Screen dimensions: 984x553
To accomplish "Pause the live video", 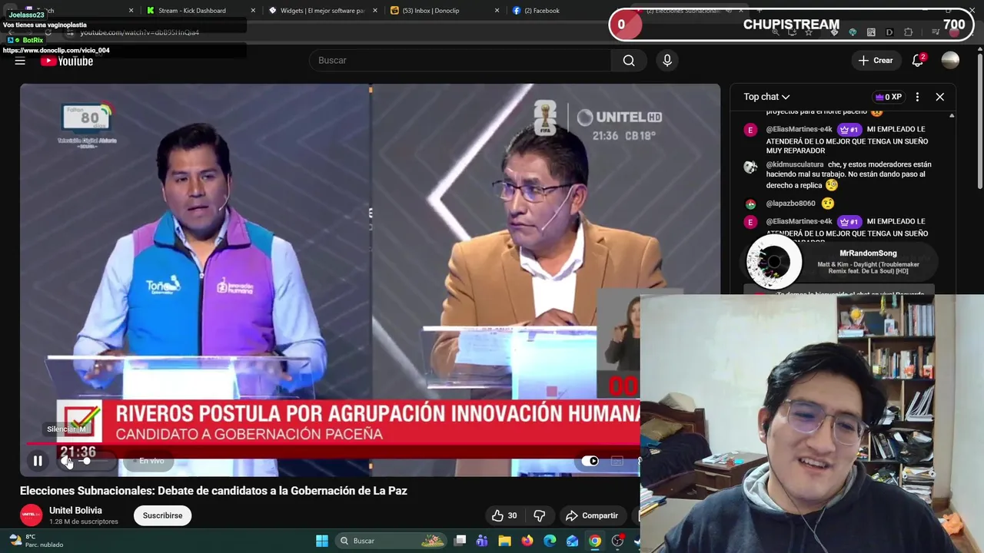I will [38, 461].
